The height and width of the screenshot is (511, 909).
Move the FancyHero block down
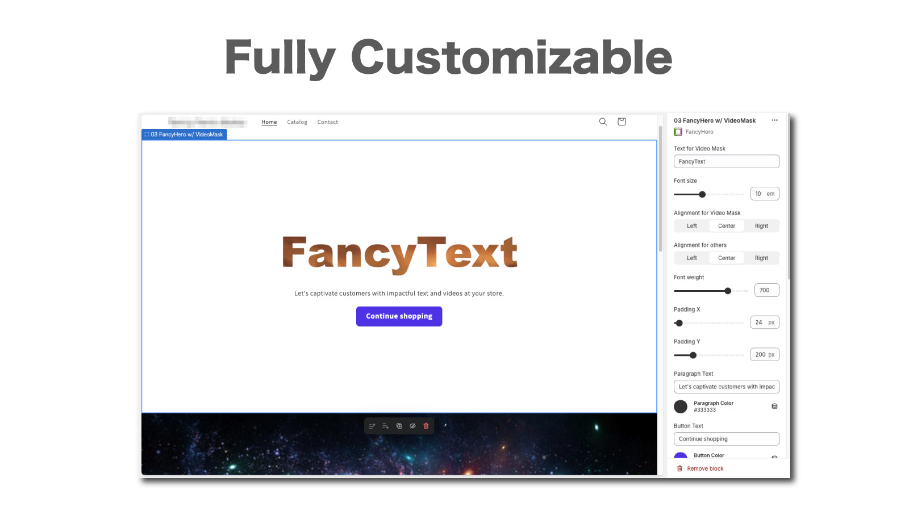point(385,426)
